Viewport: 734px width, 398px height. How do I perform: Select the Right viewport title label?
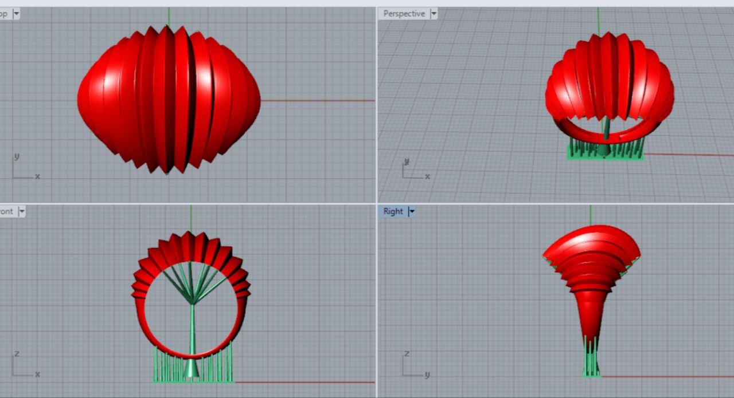(393, 212)
